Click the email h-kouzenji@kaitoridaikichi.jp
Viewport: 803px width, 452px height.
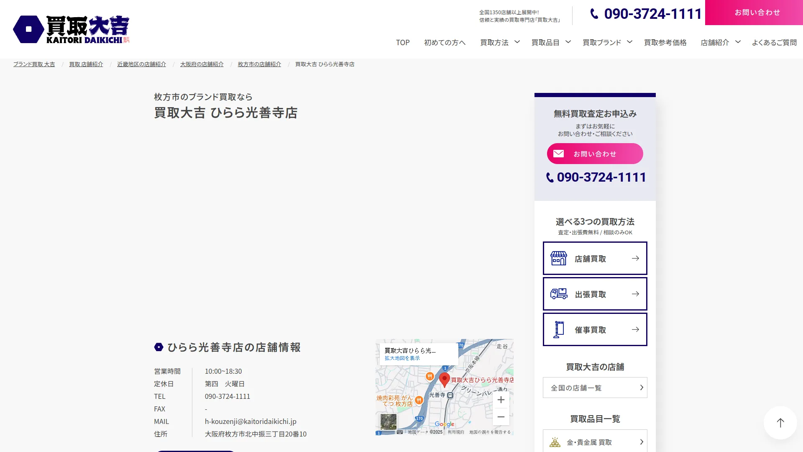point(251,421)
